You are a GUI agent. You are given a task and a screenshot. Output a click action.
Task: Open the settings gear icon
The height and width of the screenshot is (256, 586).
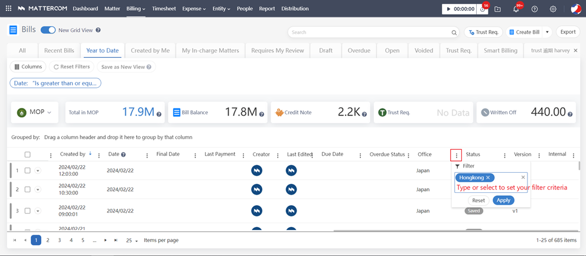click(x=553, y=9)
